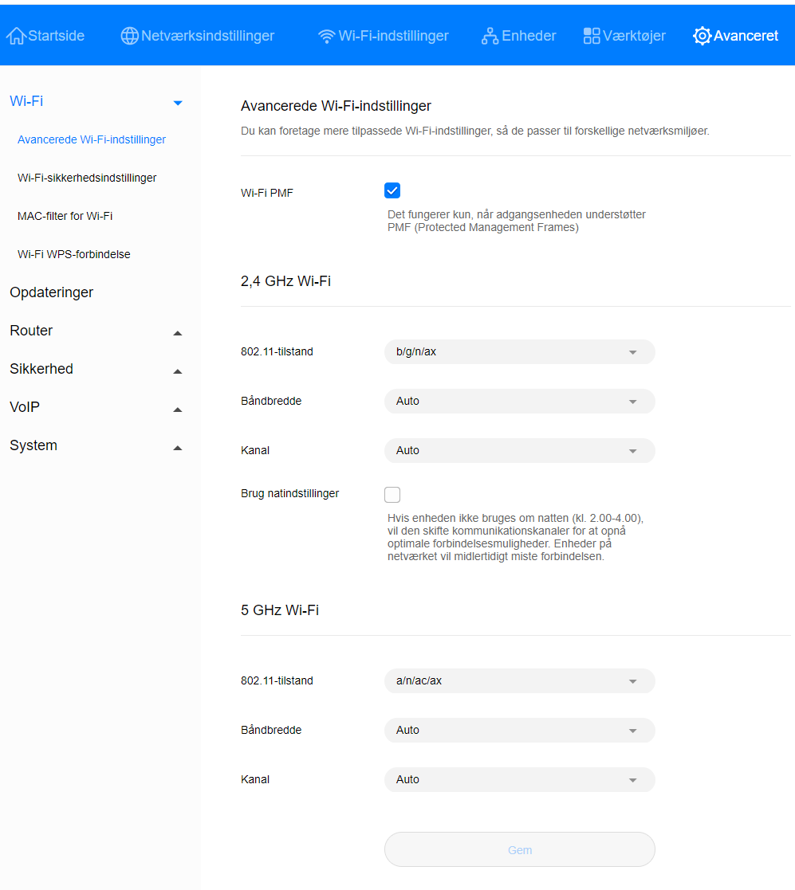Click the Wi-Fi signal icon in header
This screenshot has width=795, height=890.
(326, 37)
